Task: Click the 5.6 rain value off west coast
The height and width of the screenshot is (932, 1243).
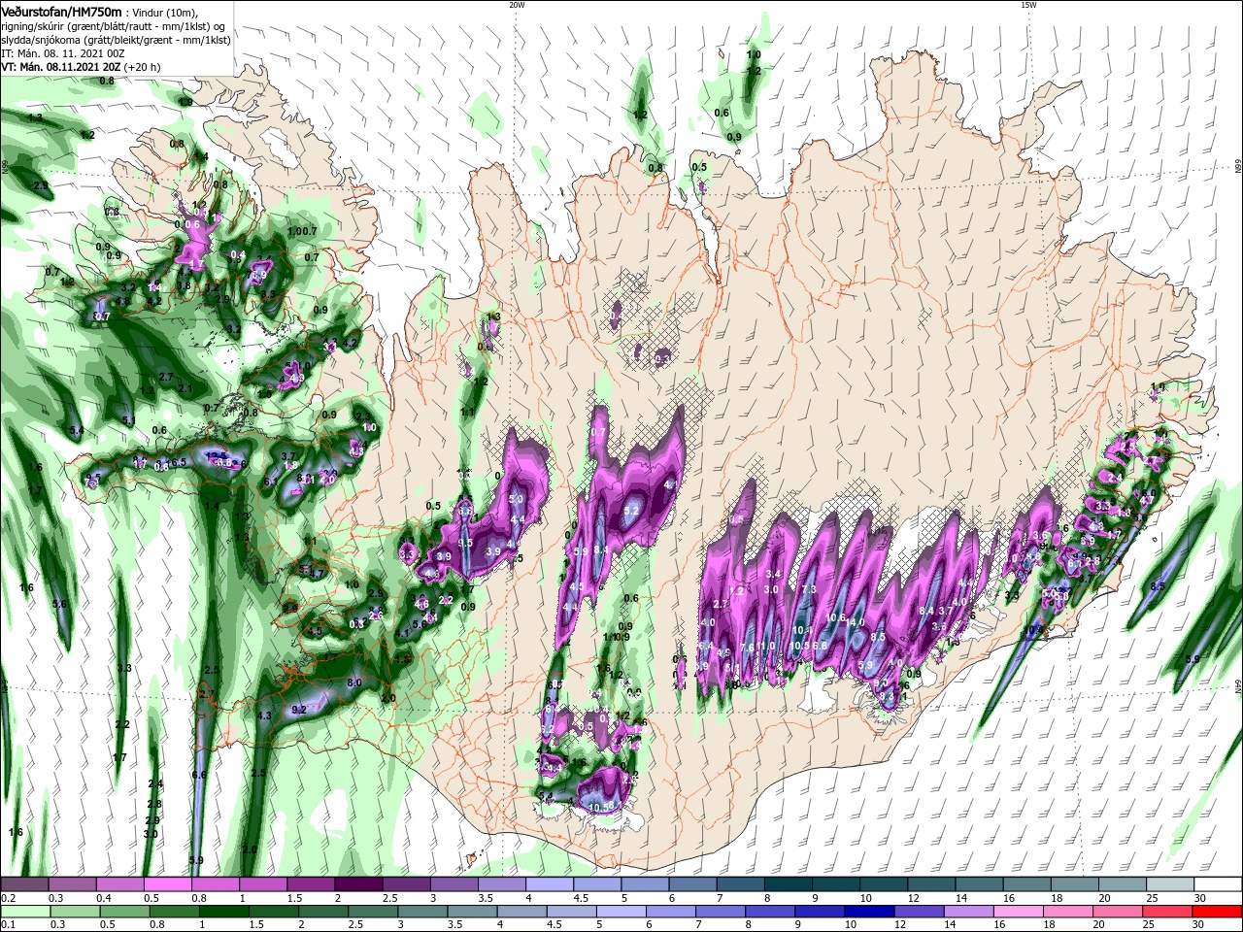Action: tap(59, 604)
